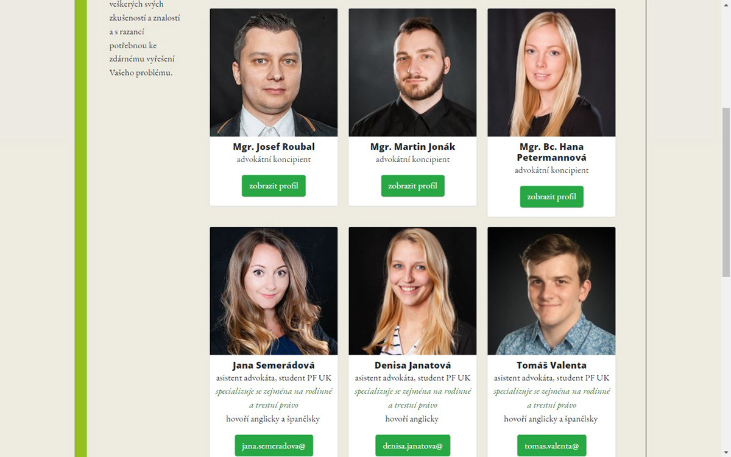Select Josef Roubal's portrait photo
731x457 pixels.
pos(274,73)
